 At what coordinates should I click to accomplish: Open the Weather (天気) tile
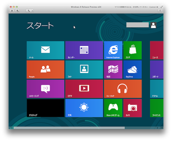pyautogui.click(x=84, y=108)
